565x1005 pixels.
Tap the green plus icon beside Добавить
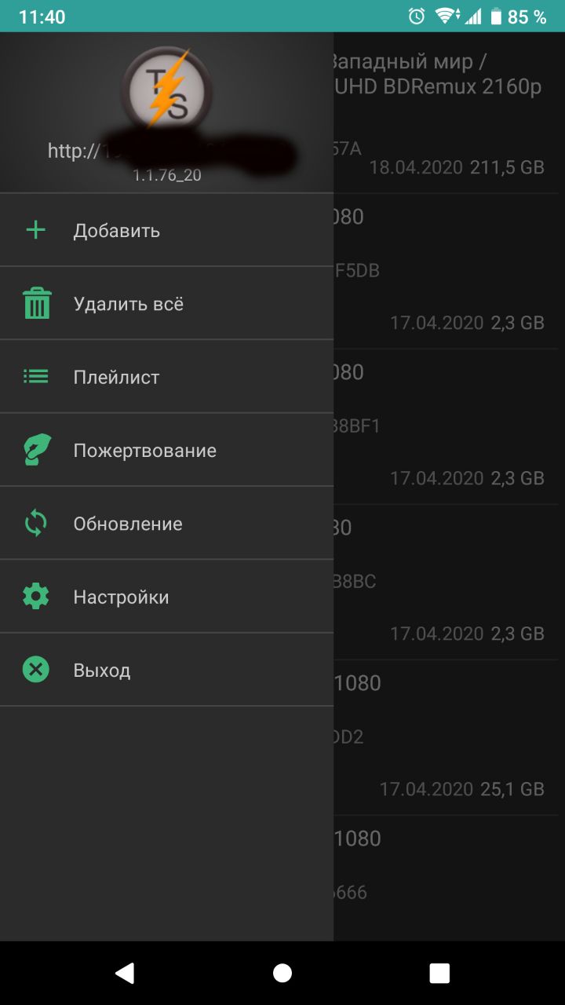point(36,230)
